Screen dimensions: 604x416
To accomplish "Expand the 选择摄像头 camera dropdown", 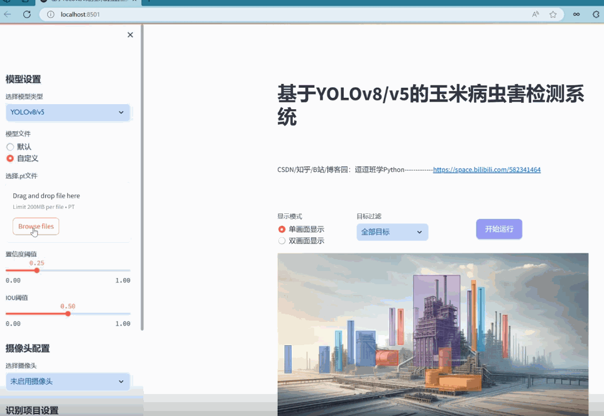I will pyautogui.click(x=67, y=381).
